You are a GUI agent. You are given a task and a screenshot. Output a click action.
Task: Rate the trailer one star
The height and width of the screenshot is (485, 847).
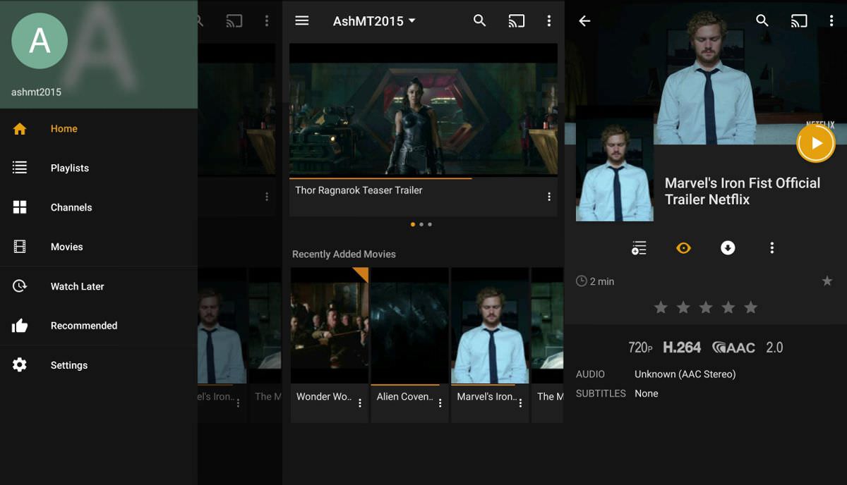tap(661, 307)
